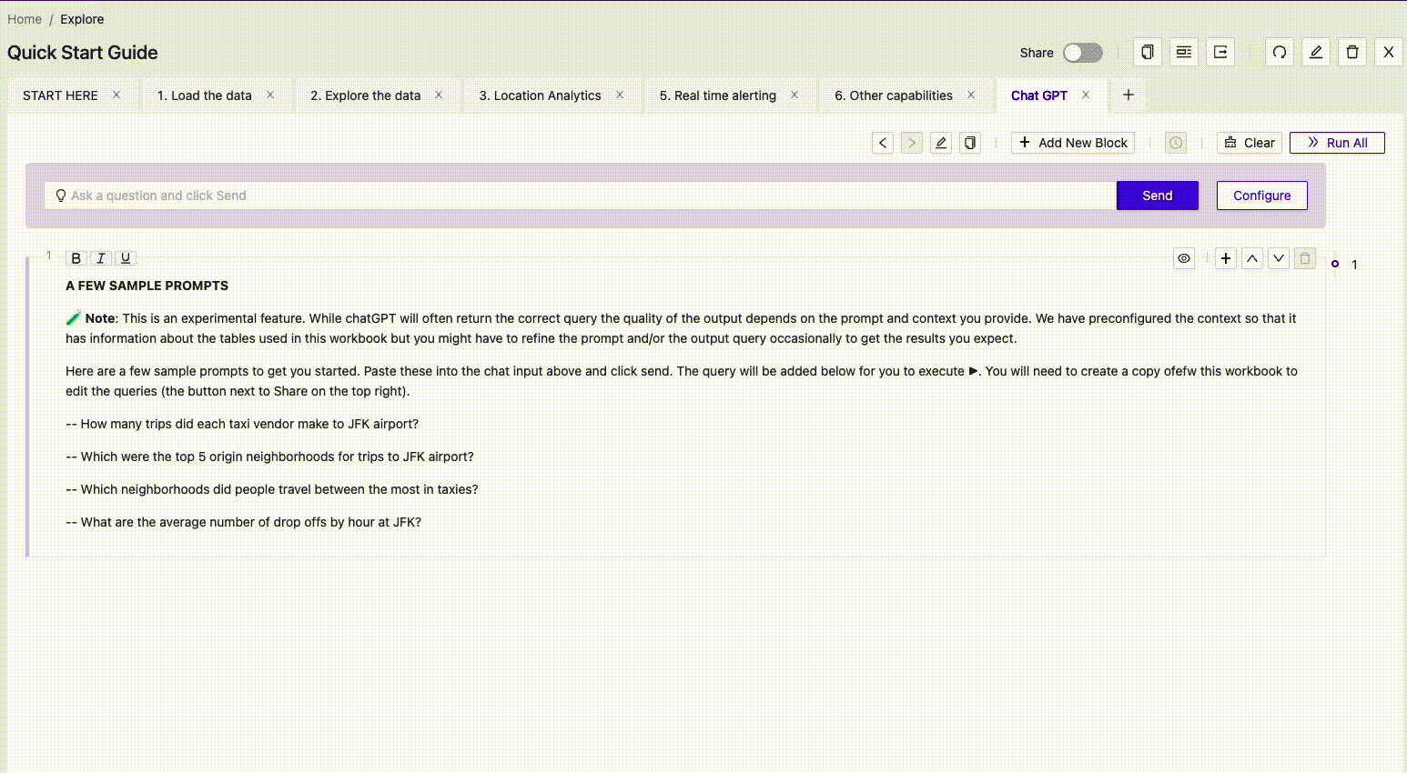1407x773 pixels.
Task: Click the refresh icon in the header
Action: click(x=1280, y=52)
